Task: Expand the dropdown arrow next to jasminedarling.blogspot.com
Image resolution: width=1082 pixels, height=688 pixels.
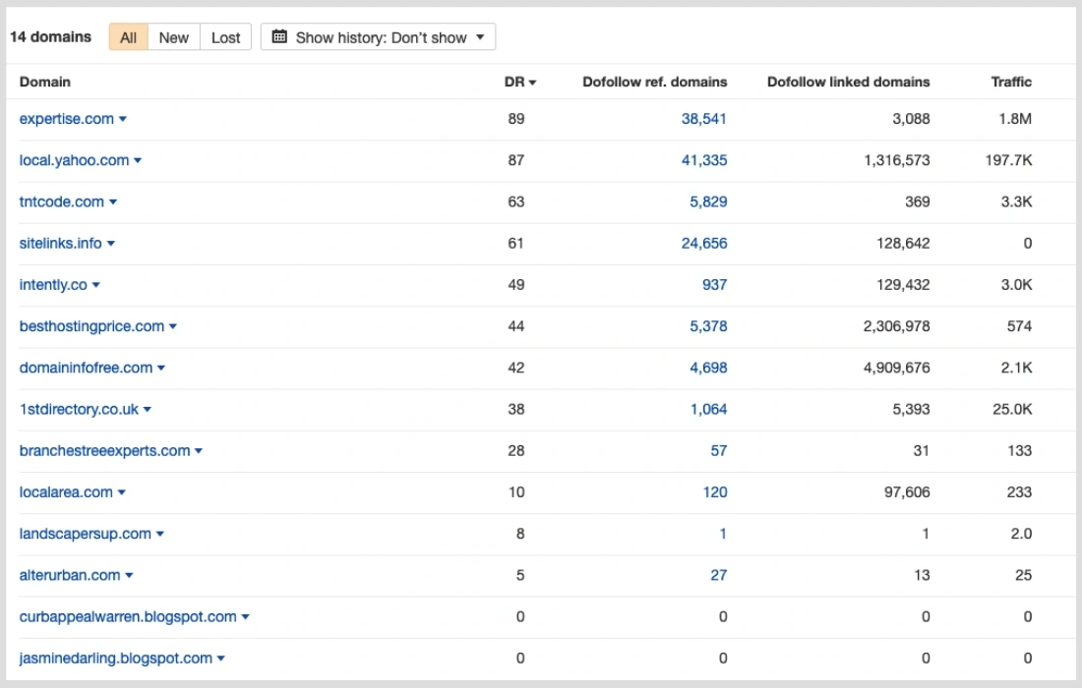Action: [220, 658]
